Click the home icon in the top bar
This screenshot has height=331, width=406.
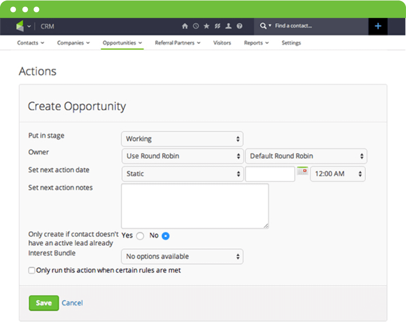185,26
